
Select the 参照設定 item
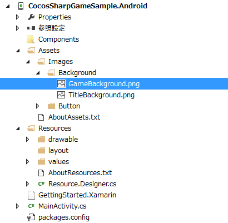coord(52,28)
